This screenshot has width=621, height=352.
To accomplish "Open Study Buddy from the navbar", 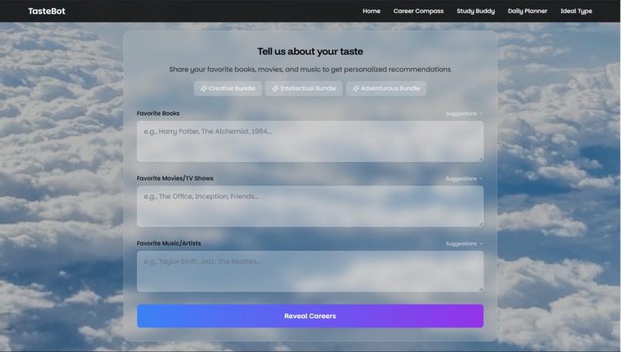I will point(475,11).
